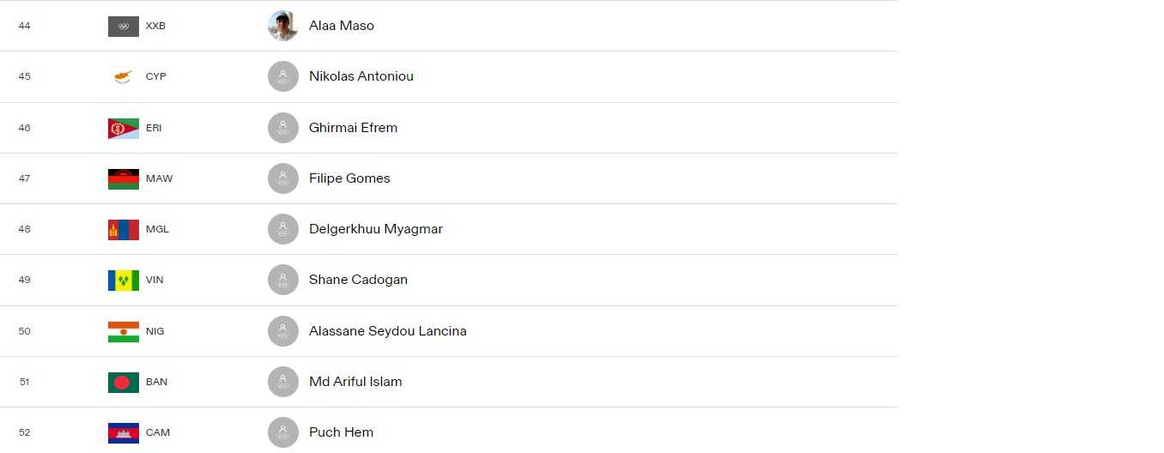Open Delgerkhuu Myagmar athlete page

click(x=376, y=229)
